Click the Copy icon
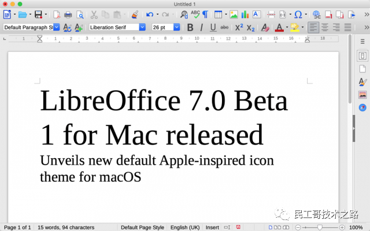The width and height of the screenshot is (370, 231). (x=105, y=14)
